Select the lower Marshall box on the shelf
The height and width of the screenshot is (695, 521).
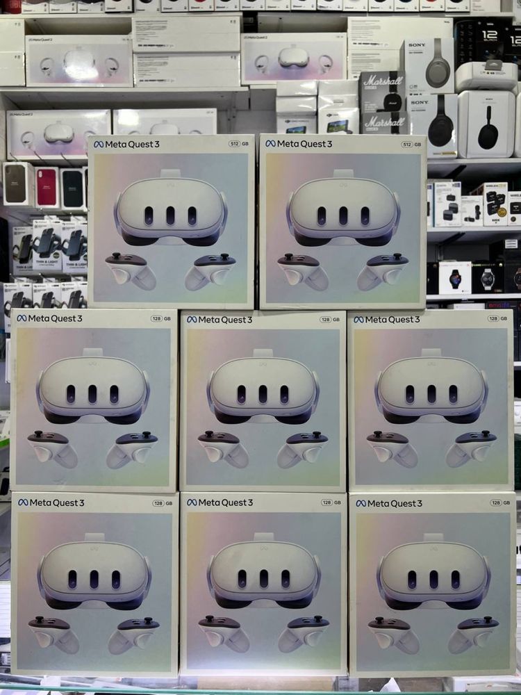point(385,123)
